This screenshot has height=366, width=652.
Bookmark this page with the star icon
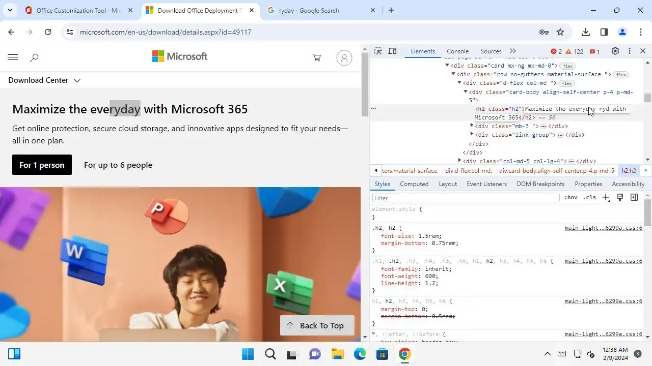click(560, 32)
